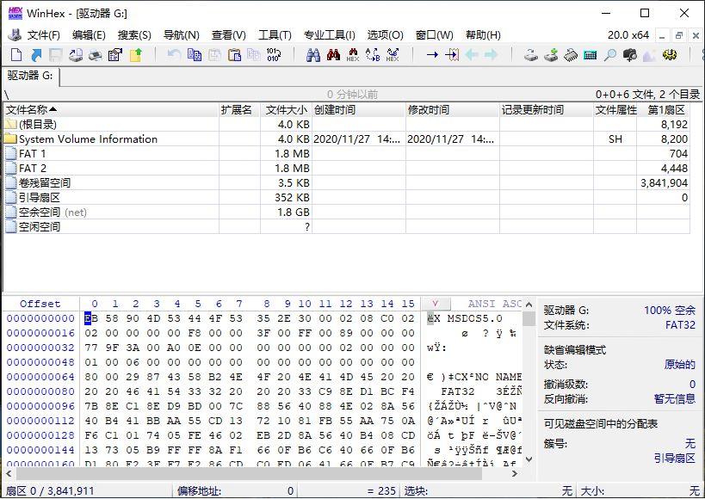Find hex values using the HEX binoculars icon
Screen dimensions: 705x499
point(352,54)
